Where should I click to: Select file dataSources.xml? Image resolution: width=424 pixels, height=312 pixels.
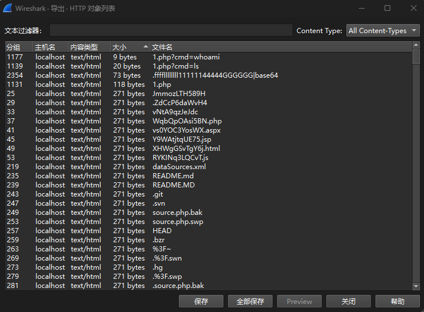click(x=209, y=167)
